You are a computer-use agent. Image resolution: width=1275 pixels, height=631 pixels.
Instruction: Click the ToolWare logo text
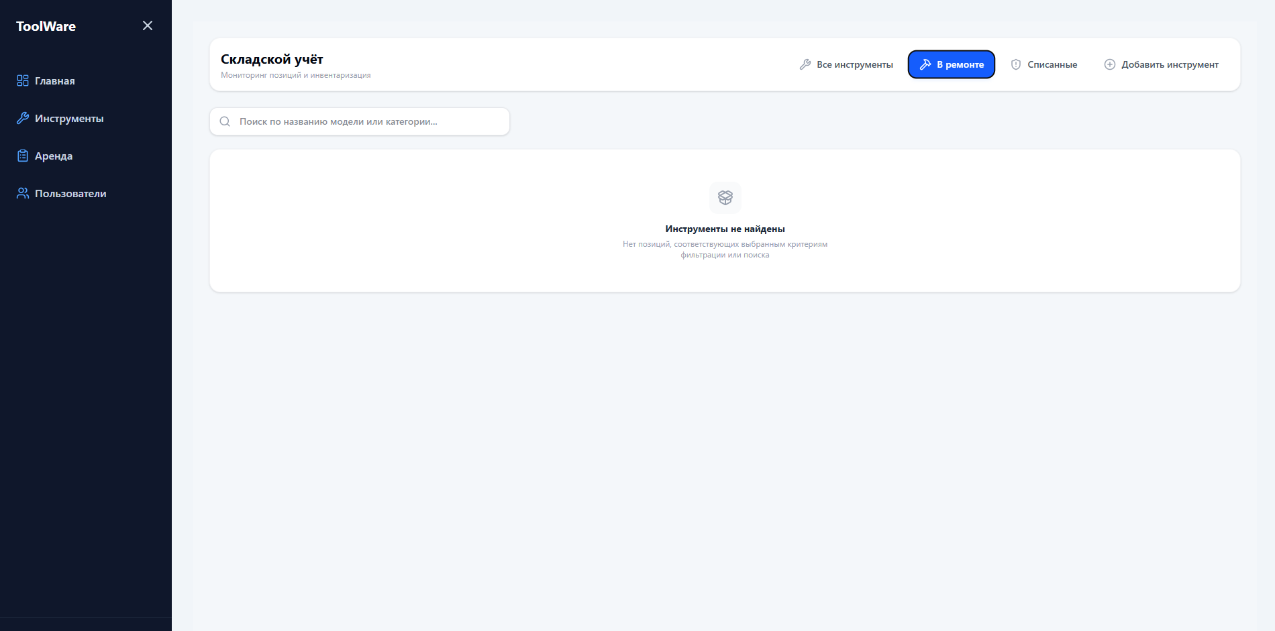(46, 26)
